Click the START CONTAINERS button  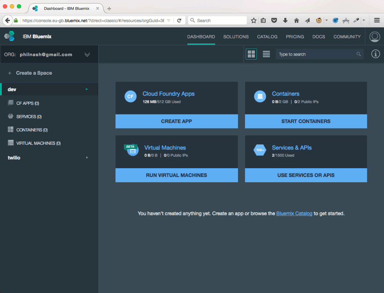(x=306, y=121)
